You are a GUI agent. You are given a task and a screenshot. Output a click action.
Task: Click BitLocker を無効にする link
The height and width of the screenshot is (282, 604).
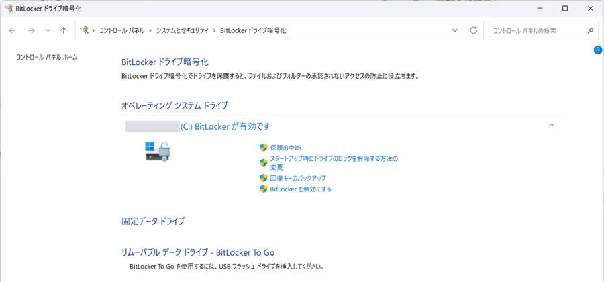point(301,189)
